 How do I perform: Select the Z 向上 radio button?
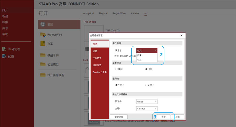(146, 85)
